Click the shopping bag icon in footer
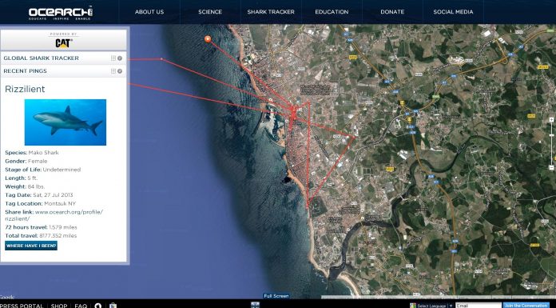The height and width of the screenshot is (308, 556). 113,306
